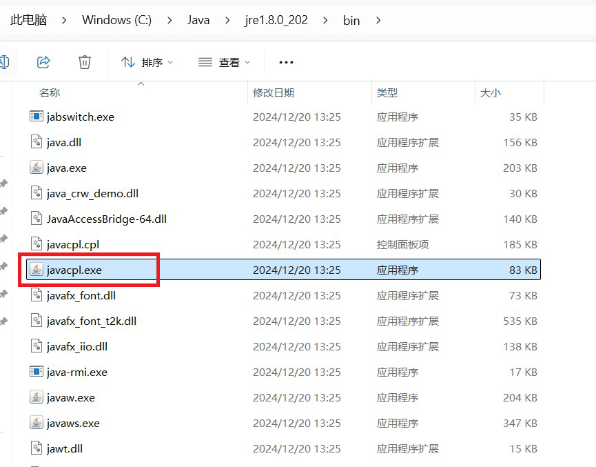Click the Delete trash can icon
The height and width of the screenshot is (467, 596).
point(84,61)
